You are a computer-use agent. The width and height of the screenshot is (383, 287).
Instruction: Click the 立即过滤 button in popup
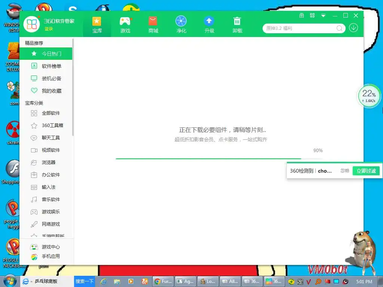click(x=366, y=171)
